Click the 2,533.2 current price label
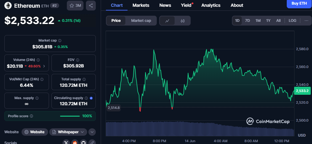Viewport: 312px width, 144px height. [302, 91]
